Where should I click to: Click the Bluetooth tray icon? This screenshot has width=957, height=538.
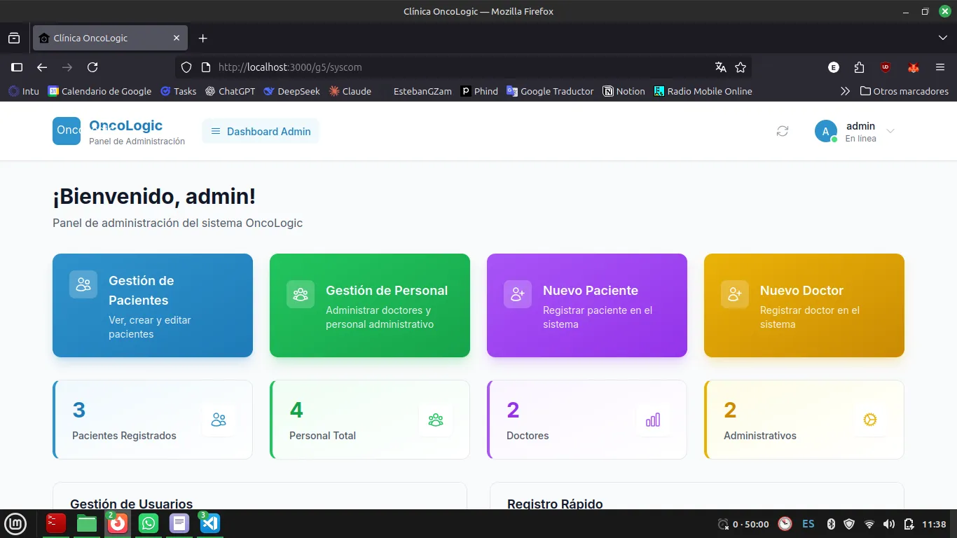832,524
